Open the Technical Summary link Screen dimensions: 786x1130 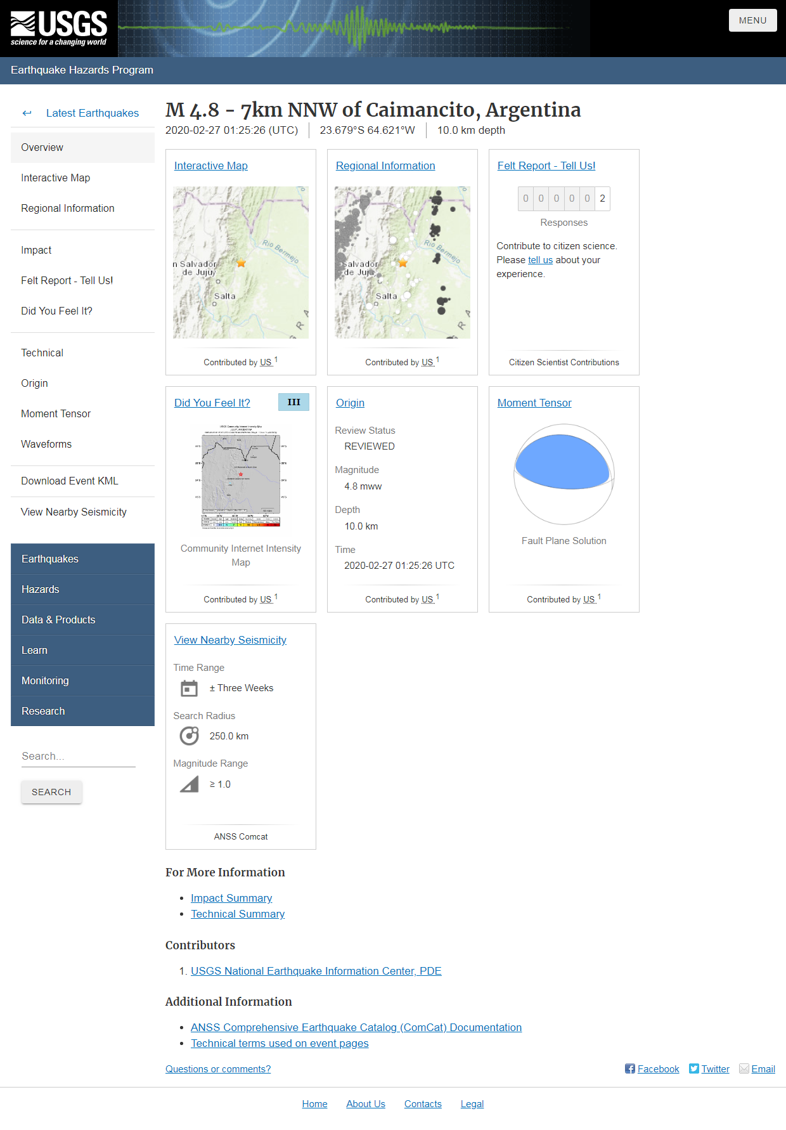[x=238, y=914]
